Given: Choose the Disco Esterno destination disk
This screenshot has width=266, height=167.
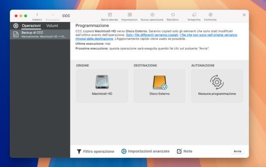Looking at the screenshot, I should (x=160, y=86).
